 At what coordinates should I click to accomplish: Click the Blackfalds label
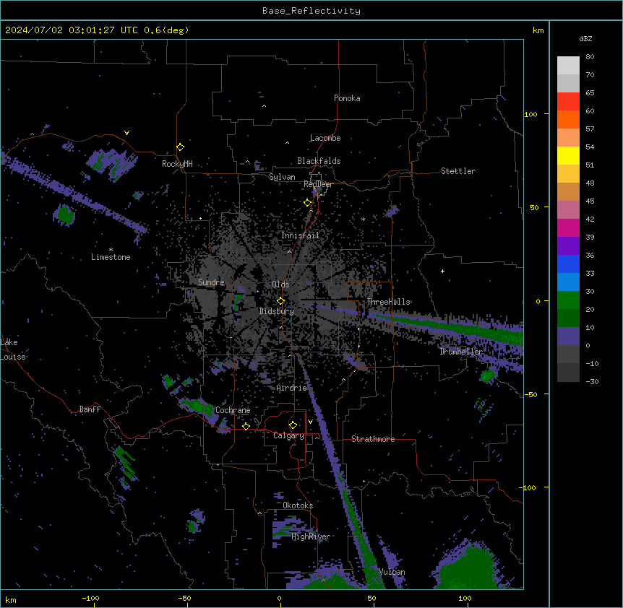click(x=319, y=161)
